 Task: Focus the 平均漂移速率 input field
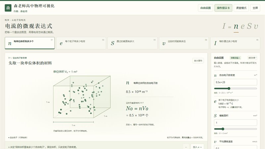click(236, 147)
